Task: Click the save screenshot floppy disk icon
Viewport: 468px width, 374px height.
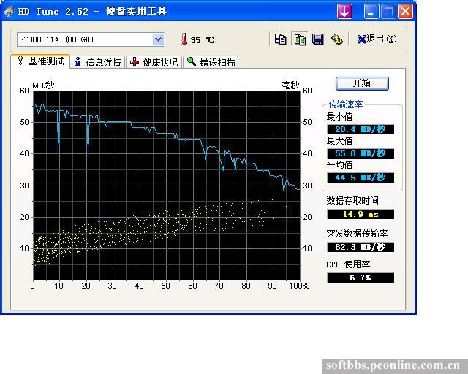Action: [x=318, y=39]
